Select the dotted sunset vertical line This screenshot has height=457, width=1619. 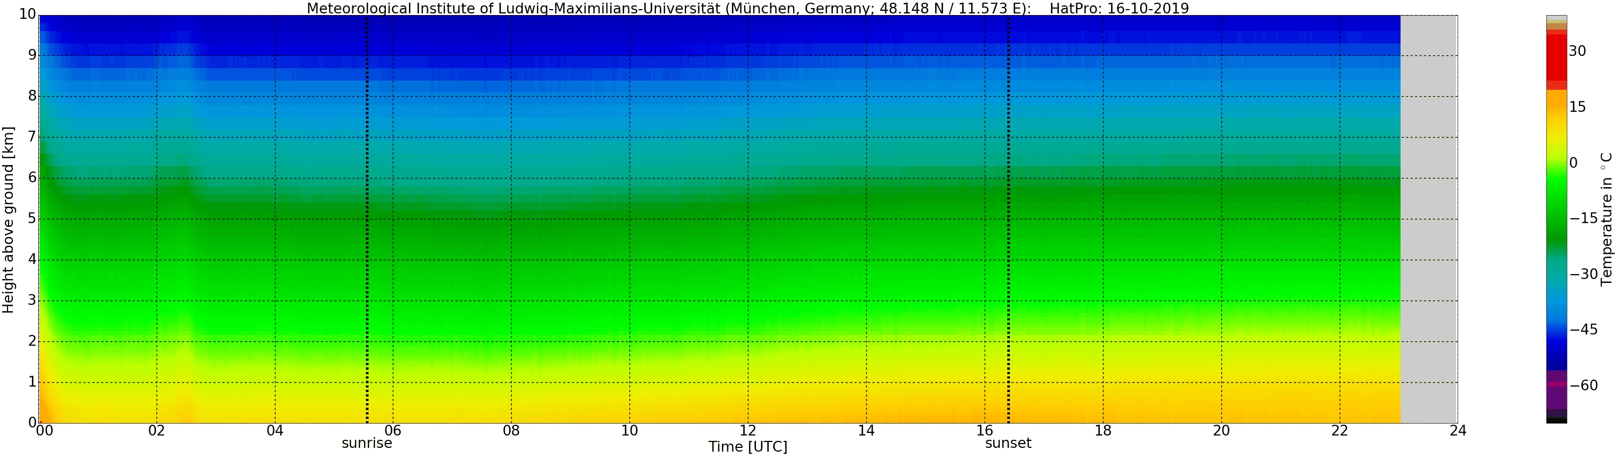(1009, 220)
